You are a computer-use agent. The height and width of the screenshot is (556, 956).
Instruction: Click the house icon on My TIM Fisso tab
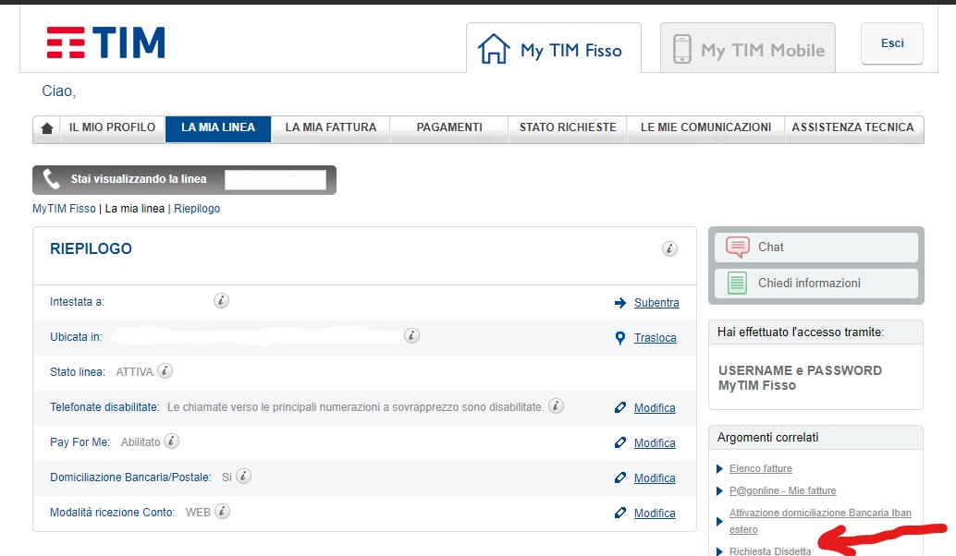click(x=493, y=49)
